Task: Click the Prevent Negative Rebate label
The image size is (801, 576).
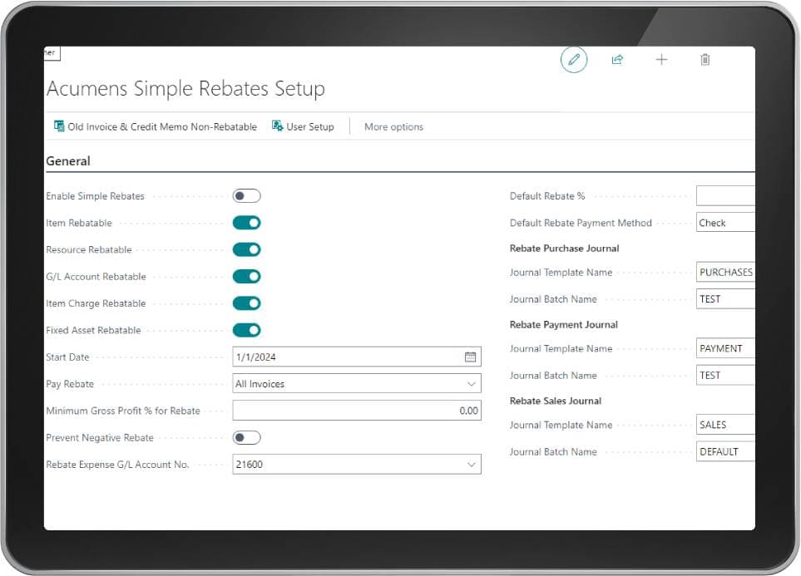Action: (100, 438)
